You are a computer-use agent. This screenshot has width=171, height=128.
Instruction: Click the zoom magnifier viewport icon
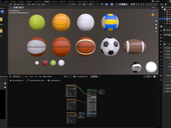pyautogui.click(x=156, y=21)
